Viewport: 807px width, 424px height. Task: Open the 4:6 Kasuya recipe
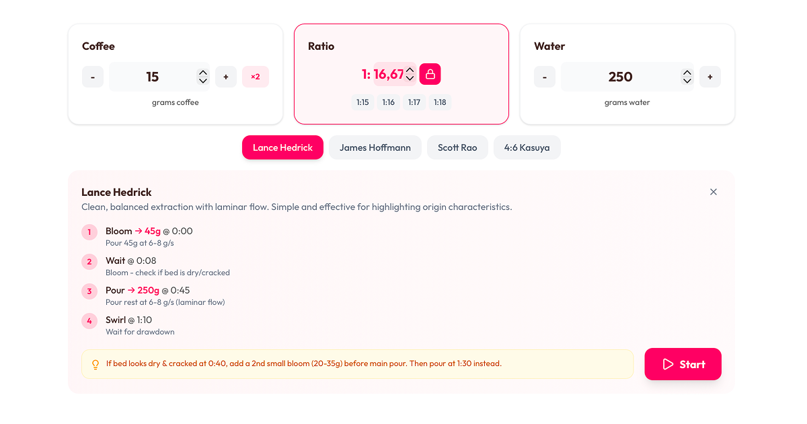[527, 147]
